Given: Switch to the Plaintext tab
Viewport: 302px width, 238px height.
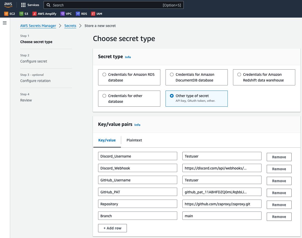Looking at the screenshot, I should (x=134, y=140).
